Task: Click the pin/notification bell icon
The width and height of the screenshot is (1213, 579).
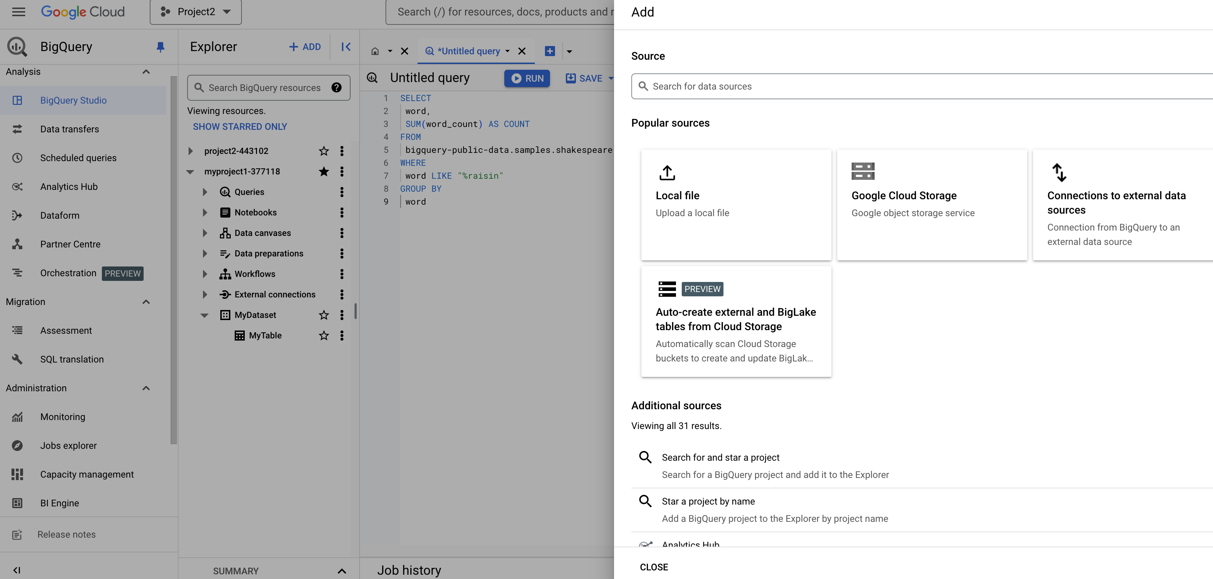Action: 159,46
